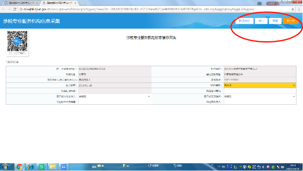Screen dimensions: 303x171
Task: Click the 网络 toolbar item on taskbar
Action: [178, 166]
